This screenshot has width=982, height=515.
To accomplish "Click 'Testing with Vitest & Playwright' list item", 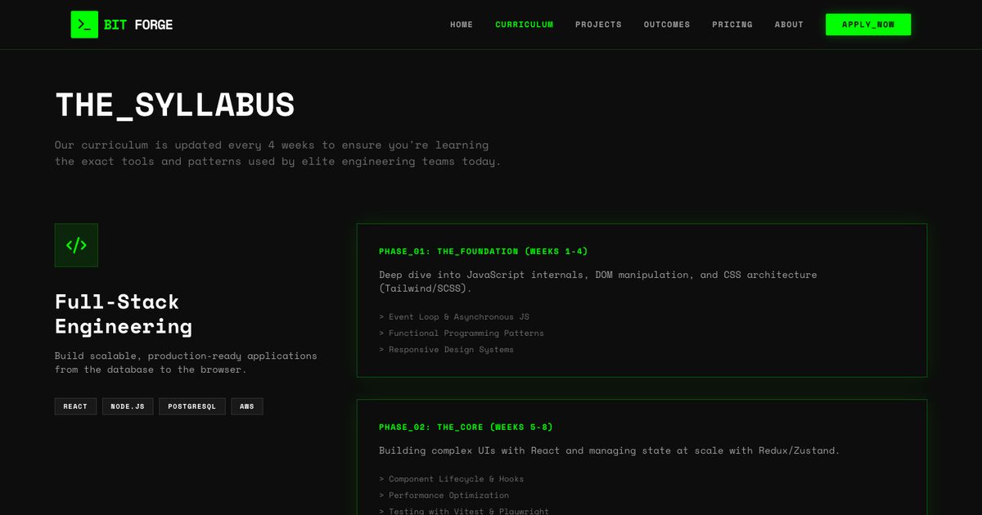I will pos(464,511).
